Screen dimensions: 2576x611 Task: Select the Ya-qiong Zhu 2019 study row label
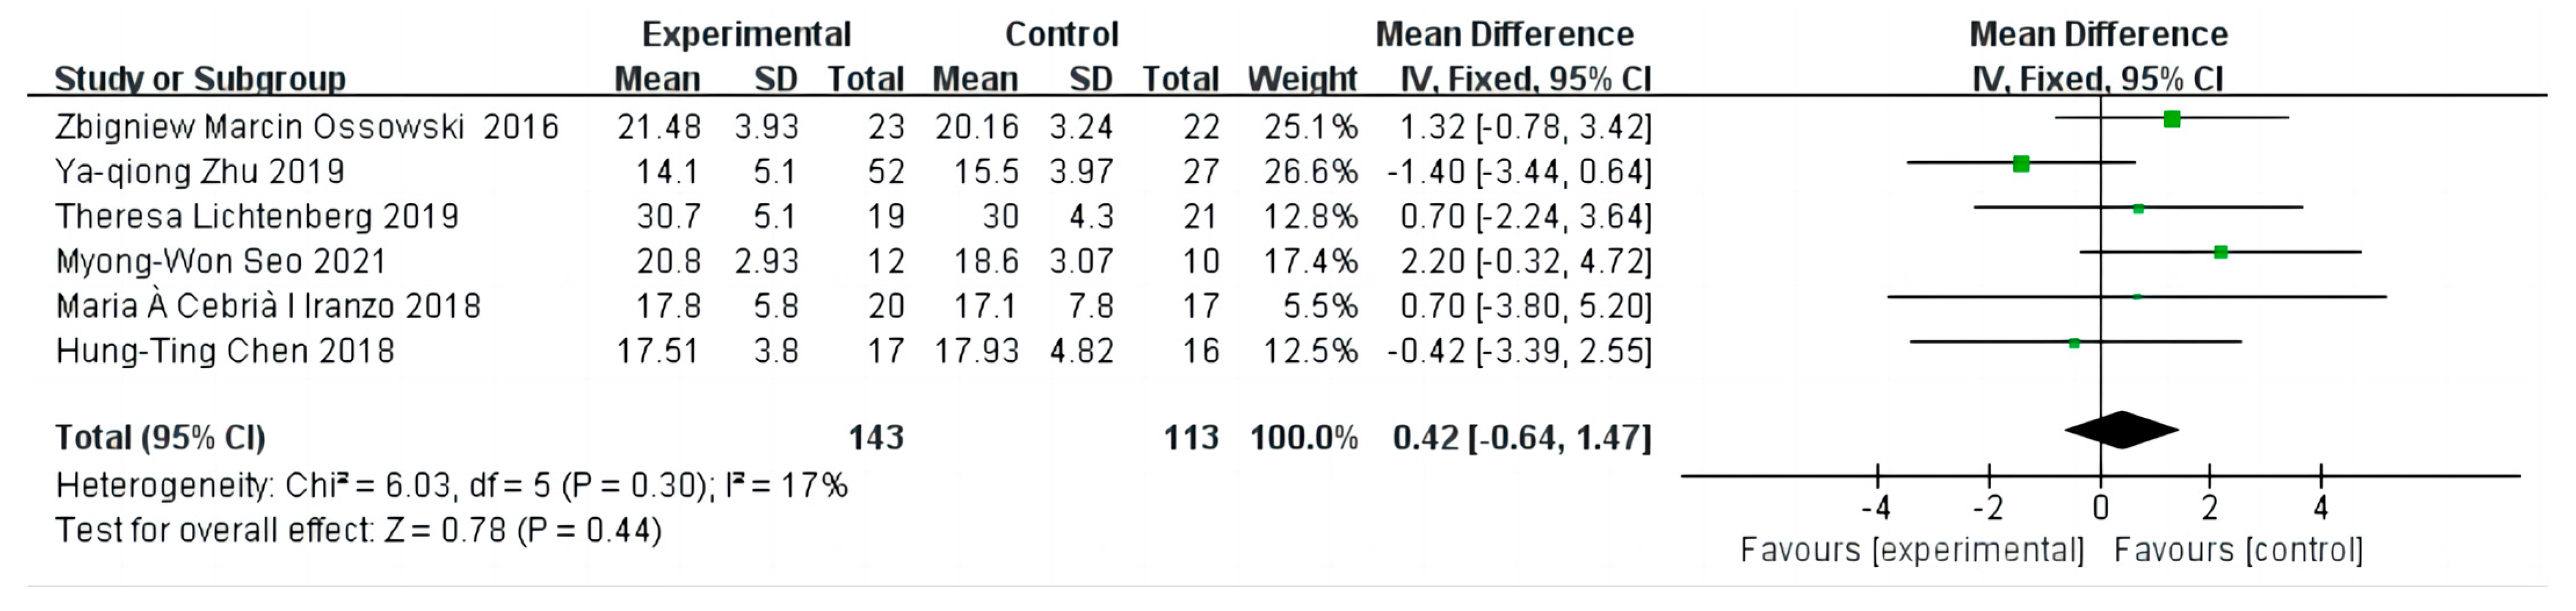click(200, 172)
